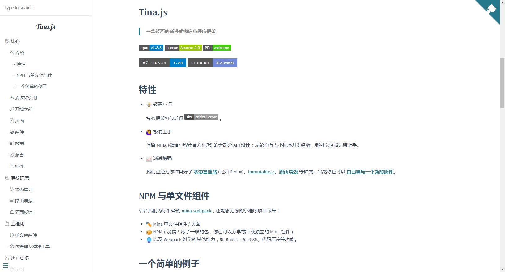505x272 pixels.
Task: Click the Tina.js main page heading
Action: click(153, 12)
